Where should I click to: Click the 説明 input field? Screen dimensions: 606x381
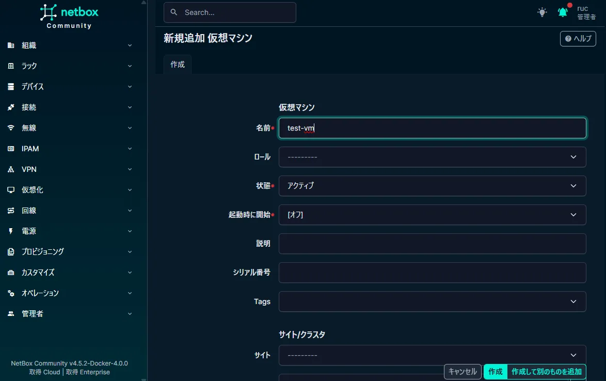click(x=432, y=244)
